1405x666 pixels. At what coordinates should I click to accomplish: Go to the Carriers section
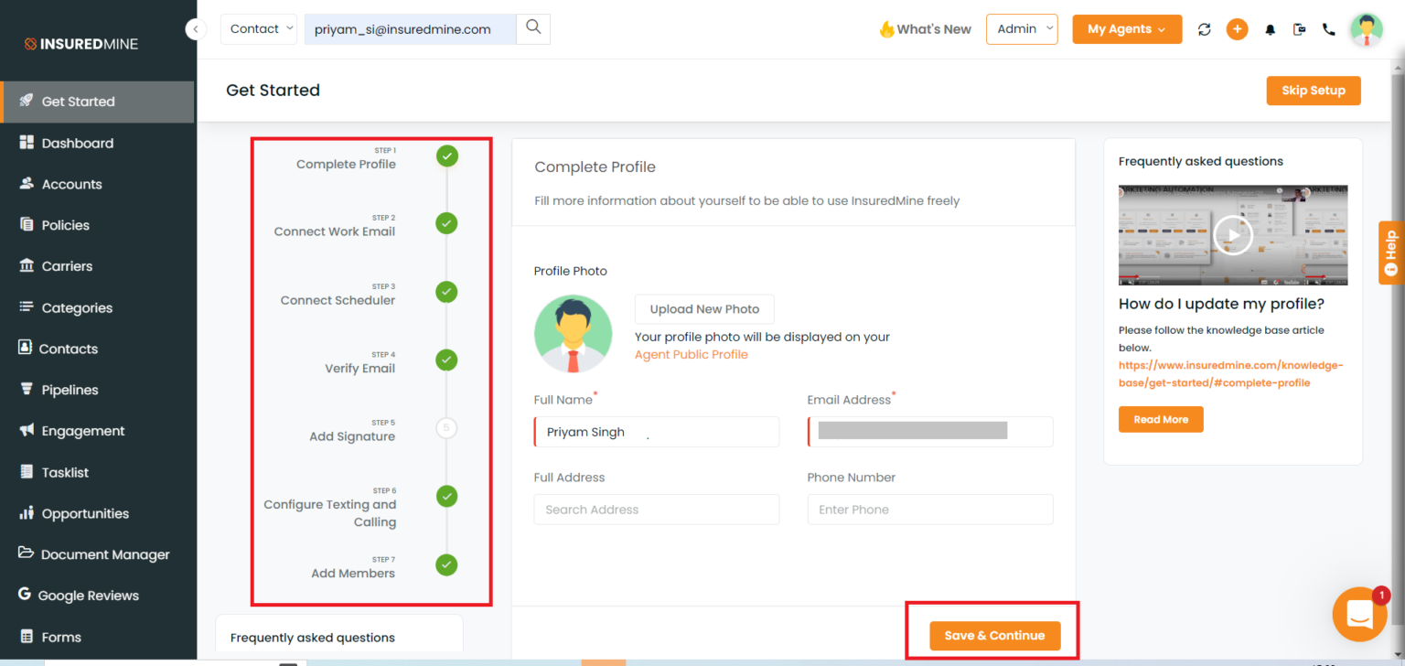click(x=69, y=265)
